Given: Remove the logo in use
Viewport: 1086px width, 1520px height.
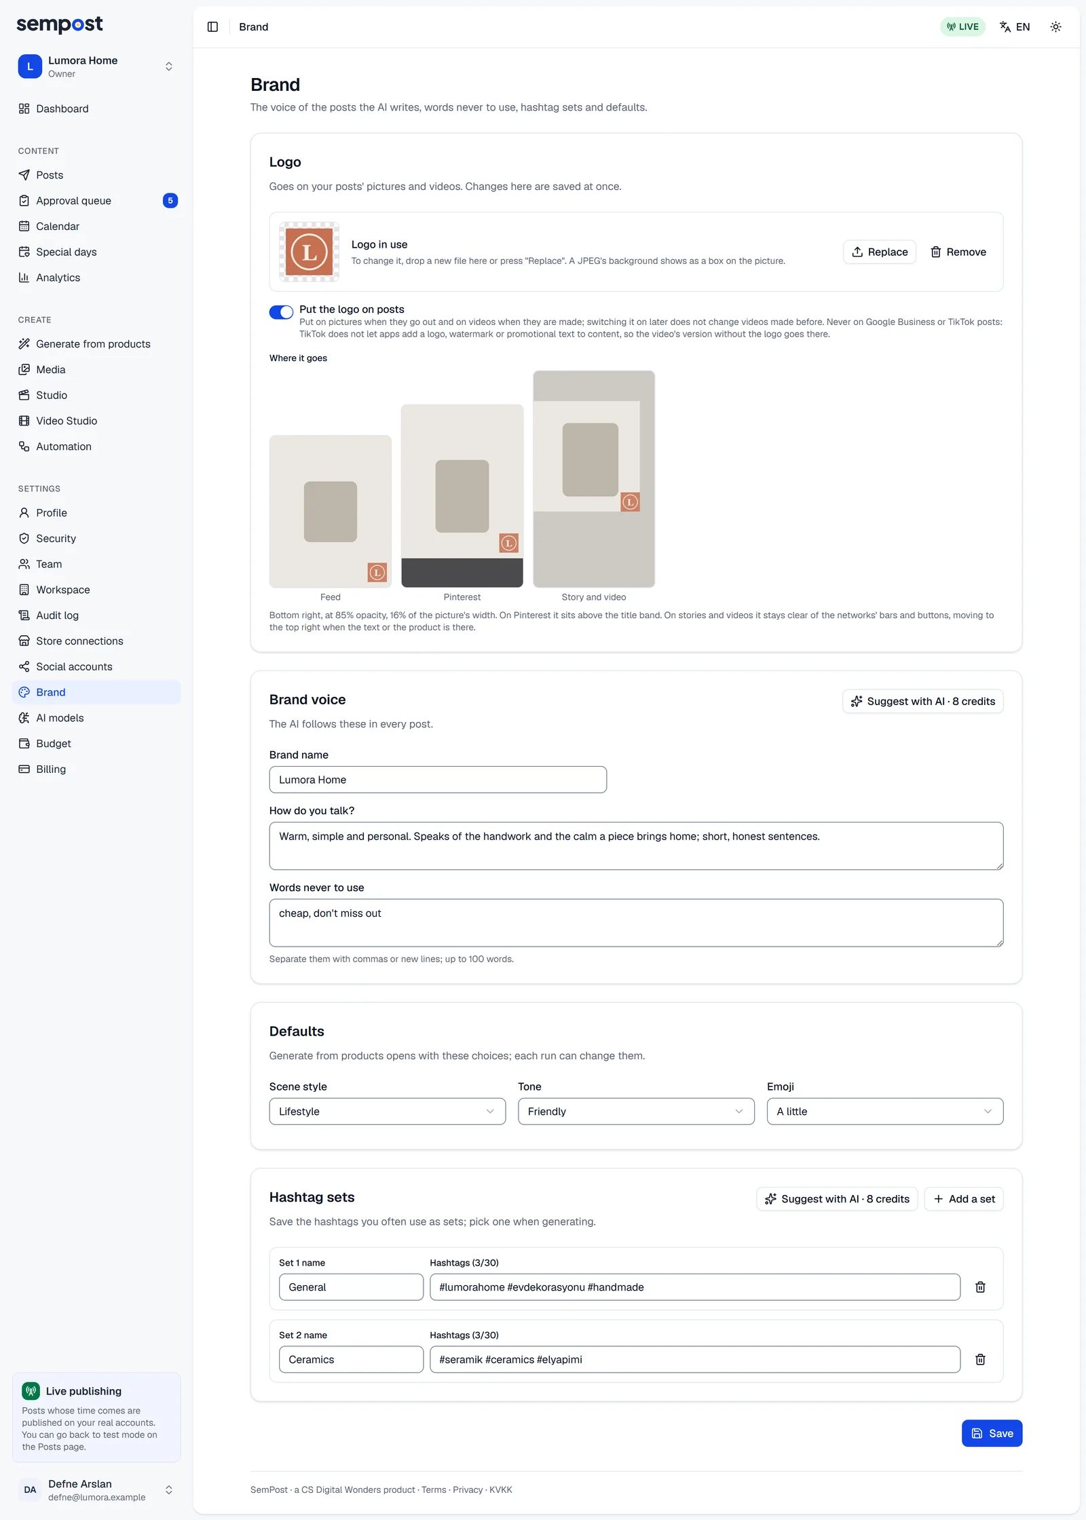Looking at the screenshot, I should [x=958, y=252].
